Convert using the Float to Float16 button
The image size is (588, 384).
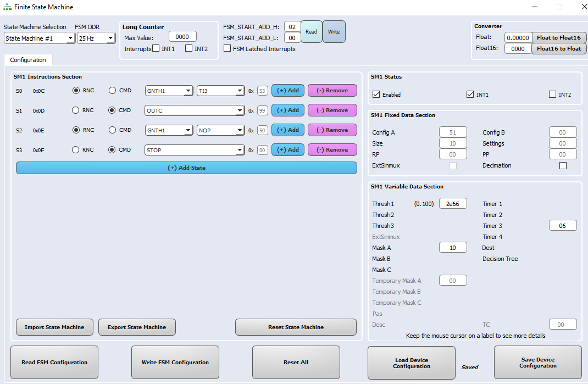(x=559, y=38)
